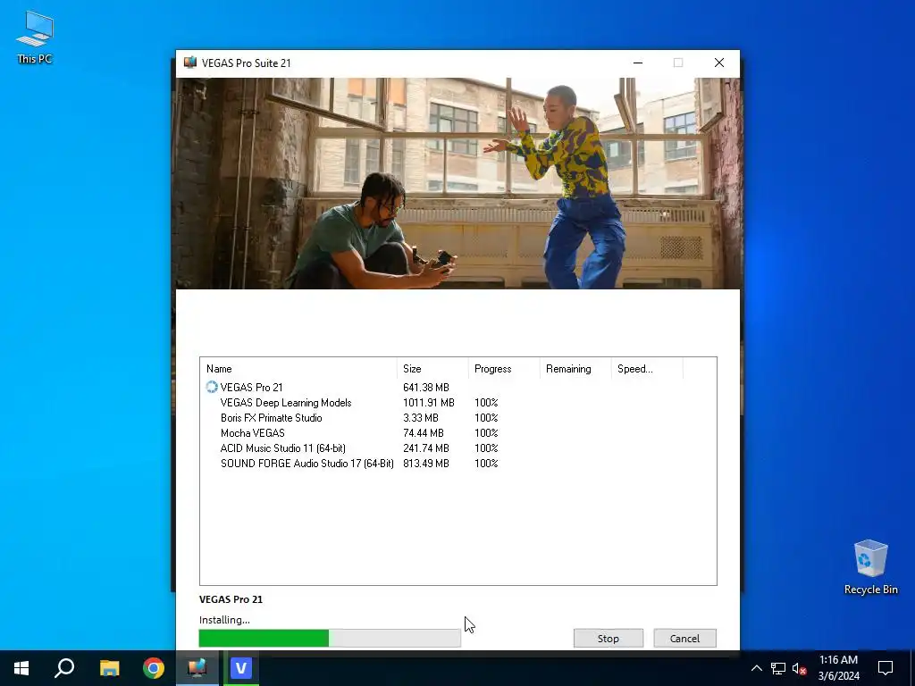Show hidden system tray icons
915x686 pixels.
tap(756, 668)
